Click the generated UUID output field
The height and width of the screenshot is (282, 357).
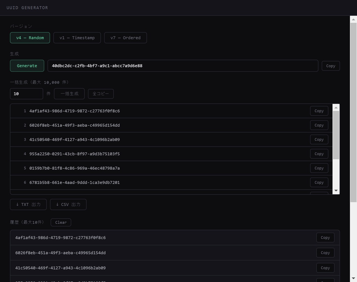[183, 66]
